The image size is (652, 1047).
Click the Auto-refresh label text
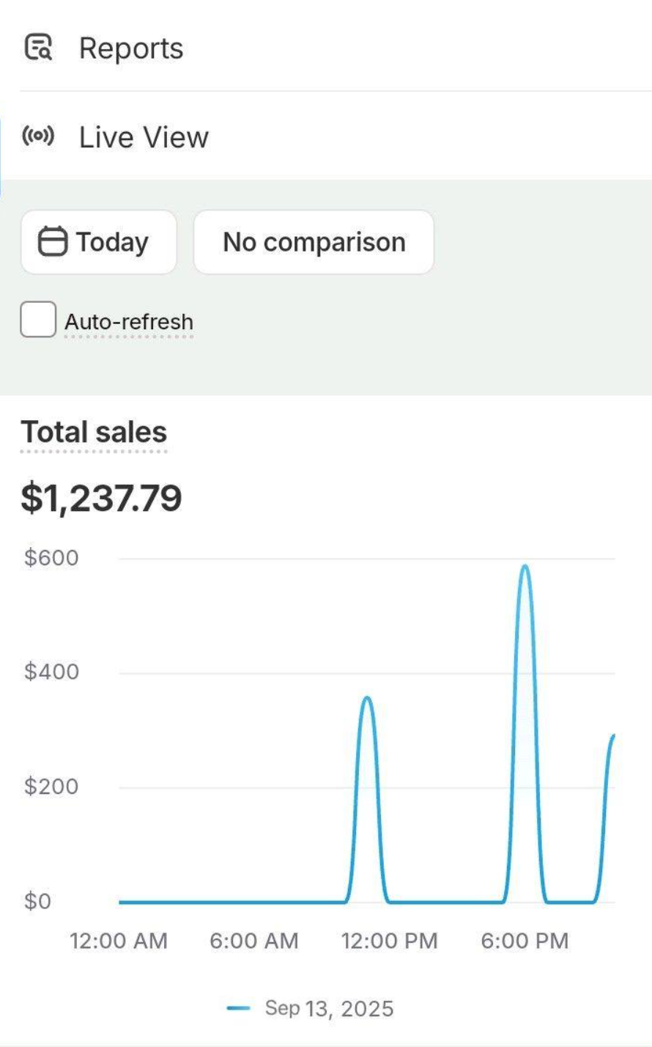pyautogui.click(x=129, y=322)
